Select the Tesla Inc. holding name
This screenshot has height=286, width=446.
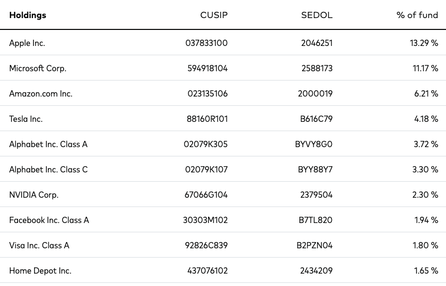[x=26, y=119]
